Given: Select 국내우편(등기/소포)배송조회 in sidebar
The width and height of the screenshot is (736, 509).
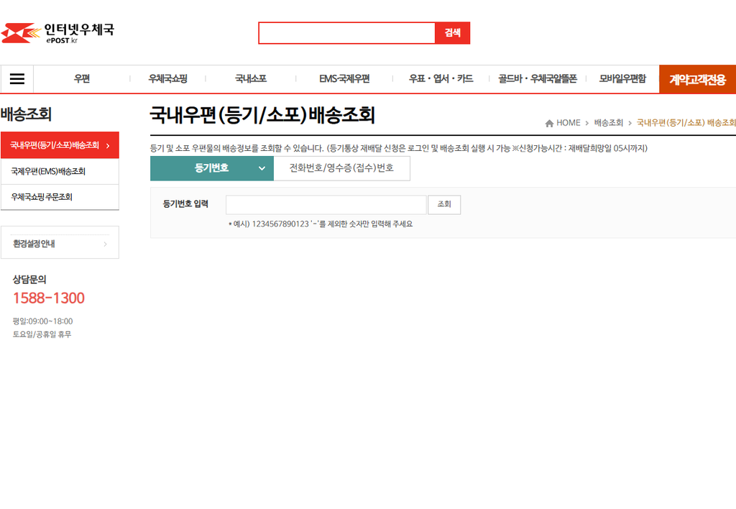Looking at the screenshot, I should click(60, 145).
